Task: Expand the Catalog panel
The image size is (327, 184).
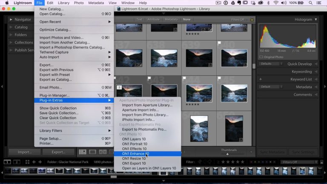Action: click(x=11, y=27)
